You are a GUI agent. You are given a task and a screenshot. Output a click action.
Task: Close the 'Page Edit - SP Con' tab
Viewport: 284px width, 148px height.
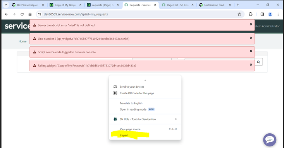[193, 5]
